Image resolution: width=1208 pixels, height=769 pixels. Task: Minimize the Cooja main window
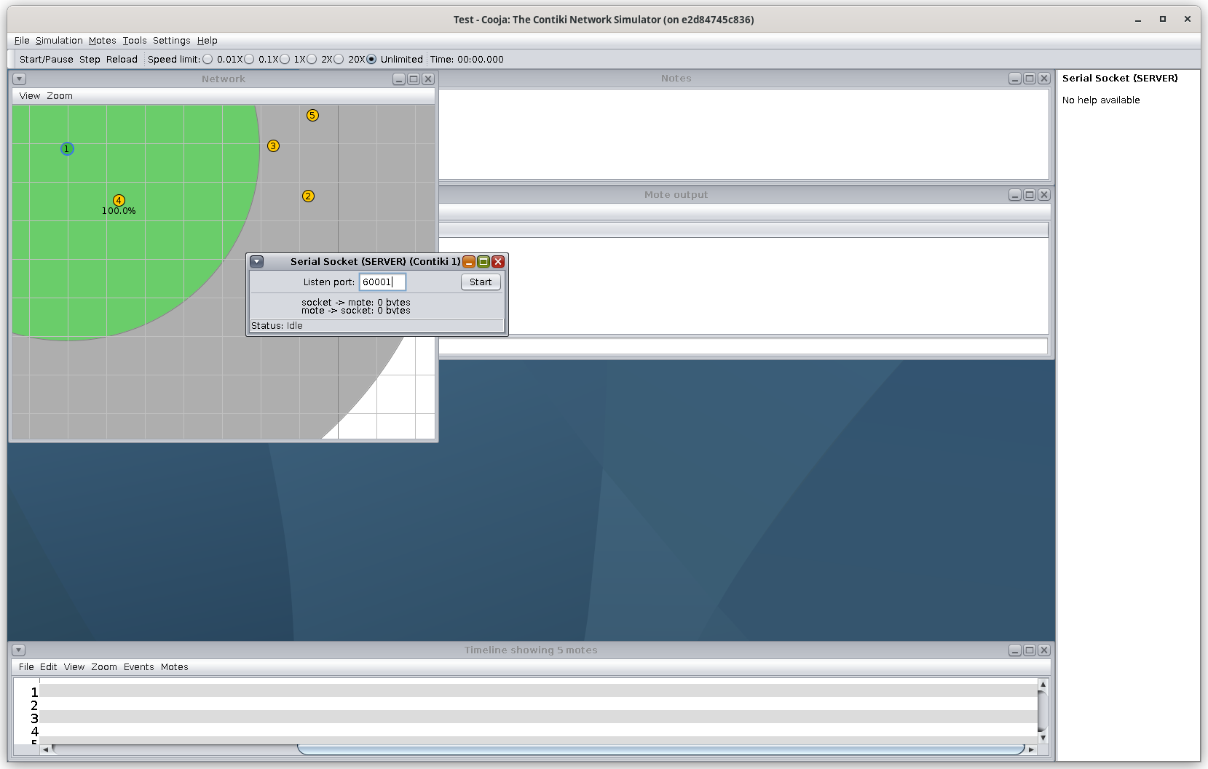pyautogui.click(x=1137, y=20)
